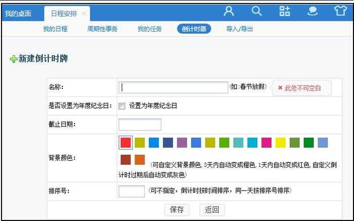Click the 此处不可空白 validation tooltip

pos(302,88)
